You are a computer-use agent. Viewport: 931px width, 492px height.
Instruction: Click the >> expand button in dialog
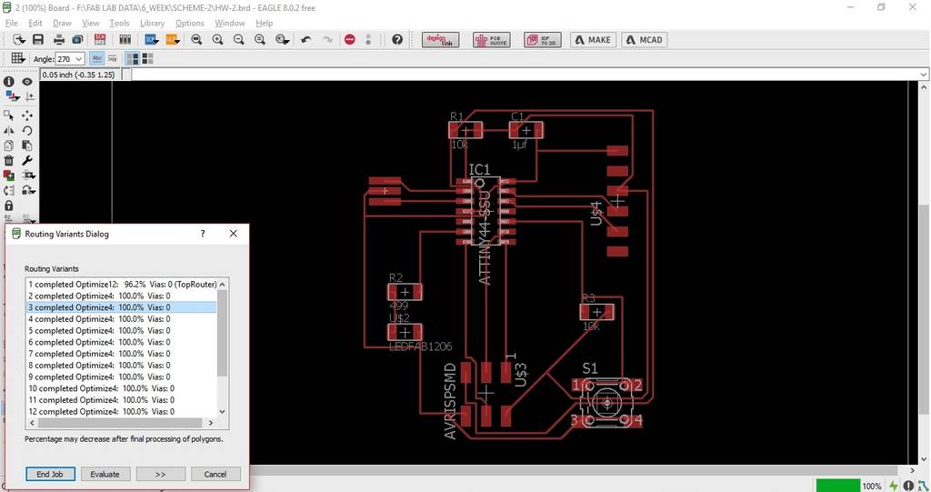(160, 474)
